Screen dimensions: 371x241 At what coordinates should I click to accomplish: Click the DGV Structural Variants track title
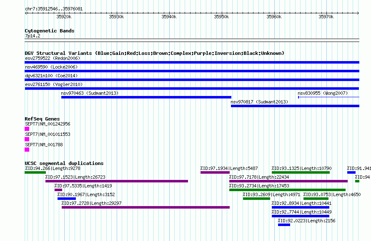point(155,53)
